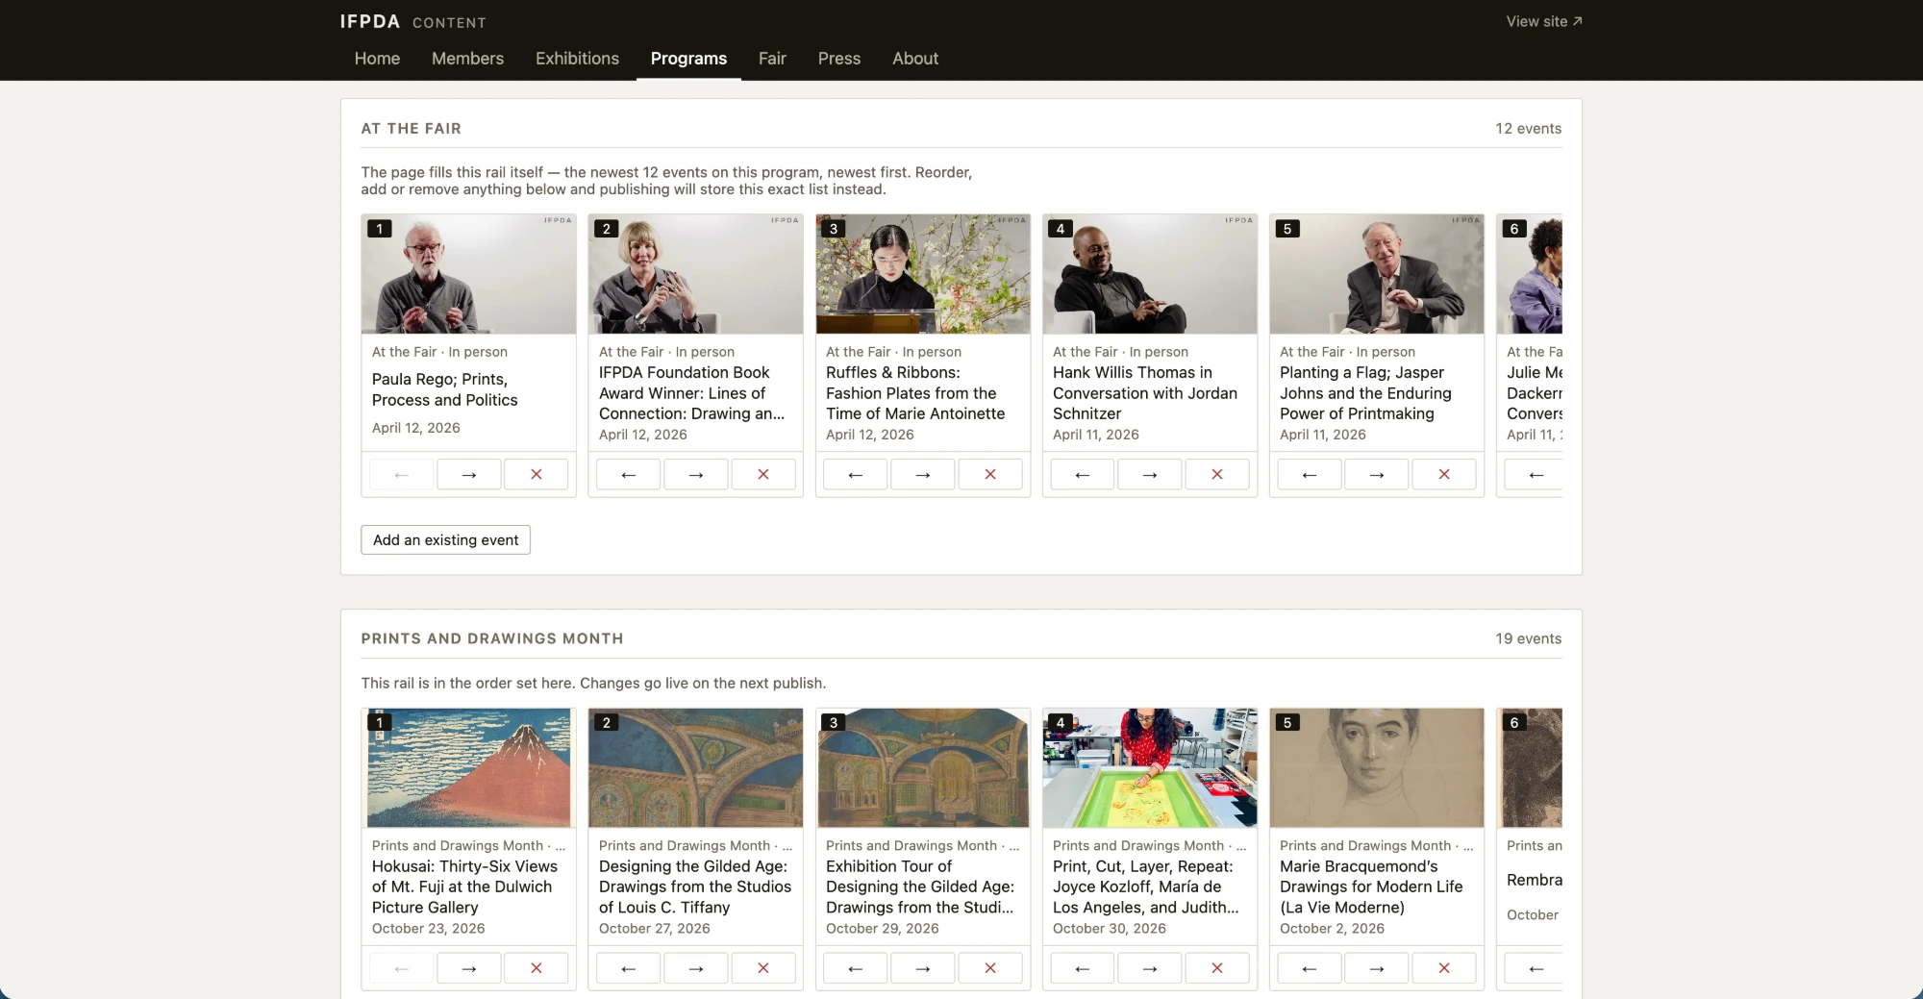Move IFPDA Foundation Book Award event left
This screenshot has width=1923, height=999.
pos(629,474)
